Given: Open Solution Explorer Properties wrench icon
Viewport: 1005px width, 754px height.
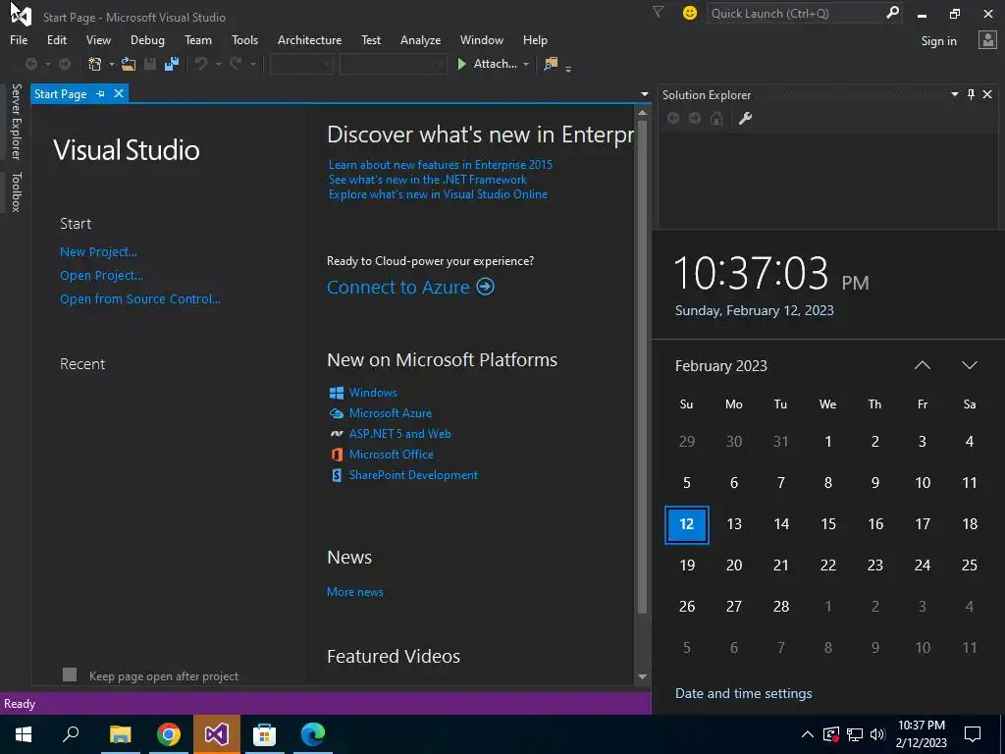Looking at the screenshot, I should (x=745, y=118).
